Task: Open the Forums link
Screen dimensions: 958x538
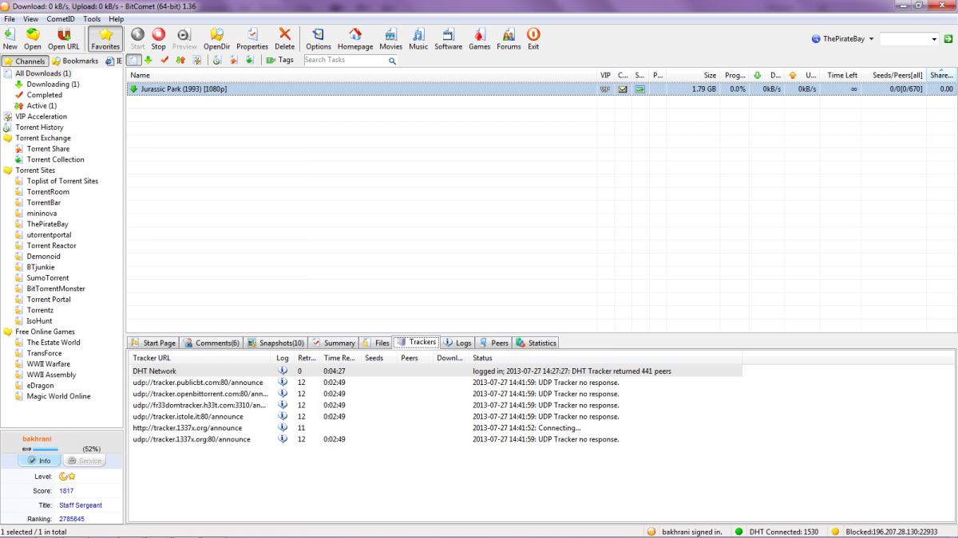Action: click(509, 38)
